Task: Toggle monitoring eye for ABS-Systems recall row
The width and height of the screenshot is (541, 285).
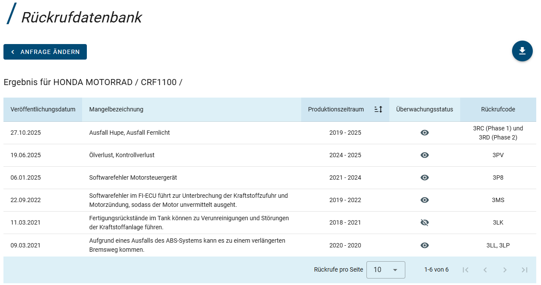Action: point(425,245)
